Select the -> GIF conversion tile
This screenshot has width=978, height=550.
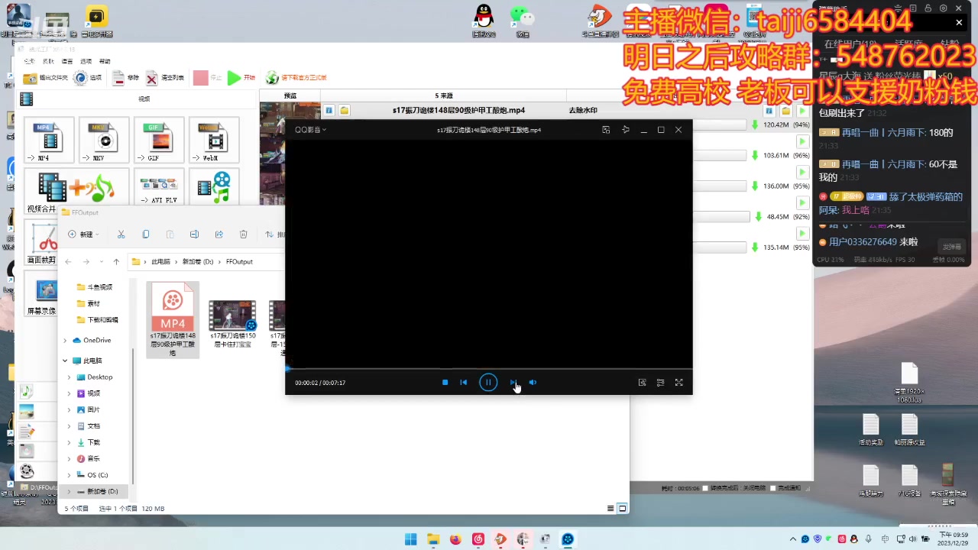click(159, 140)
